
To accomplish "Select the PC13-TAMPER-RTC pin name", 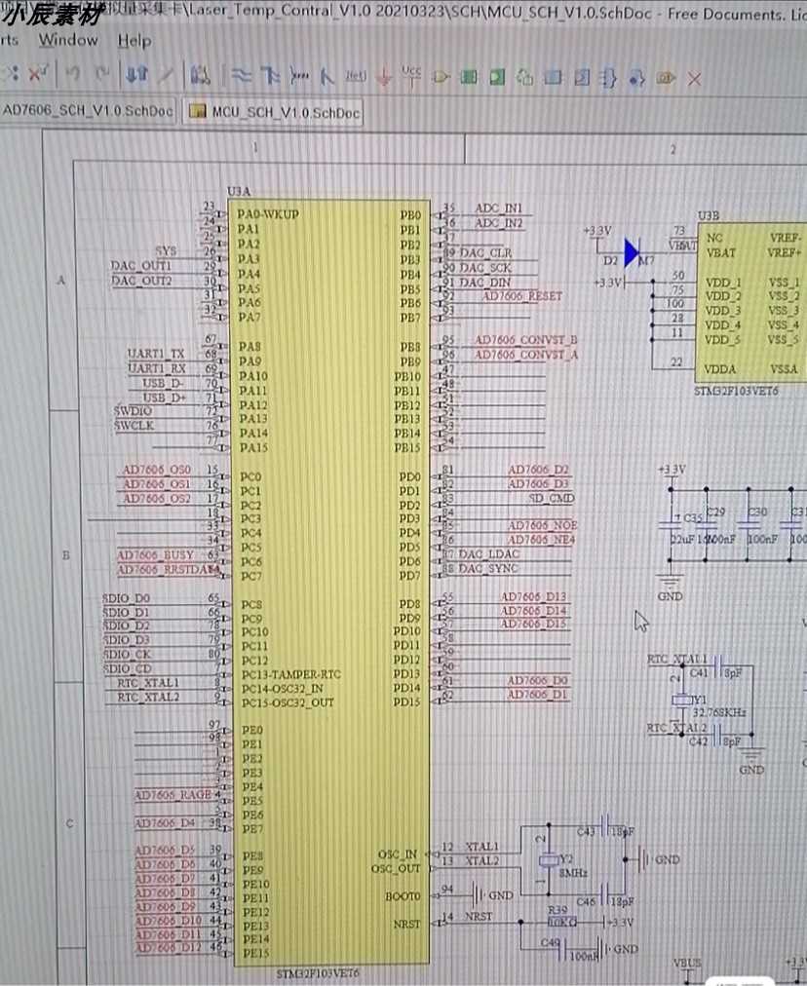I will [291, 675].
